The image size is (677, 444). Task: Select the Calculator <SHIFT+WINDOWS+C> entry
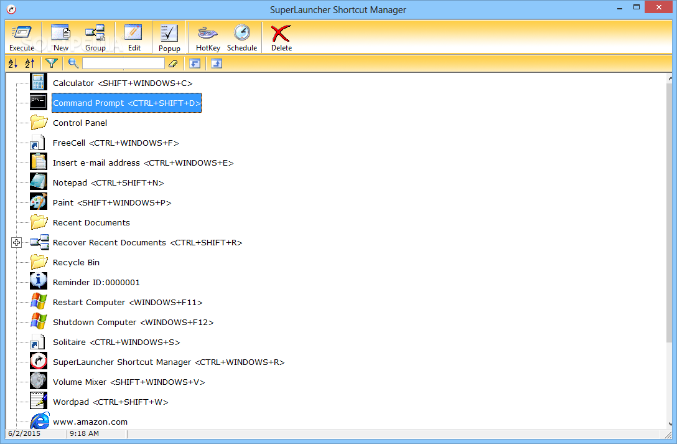point(123,83)
